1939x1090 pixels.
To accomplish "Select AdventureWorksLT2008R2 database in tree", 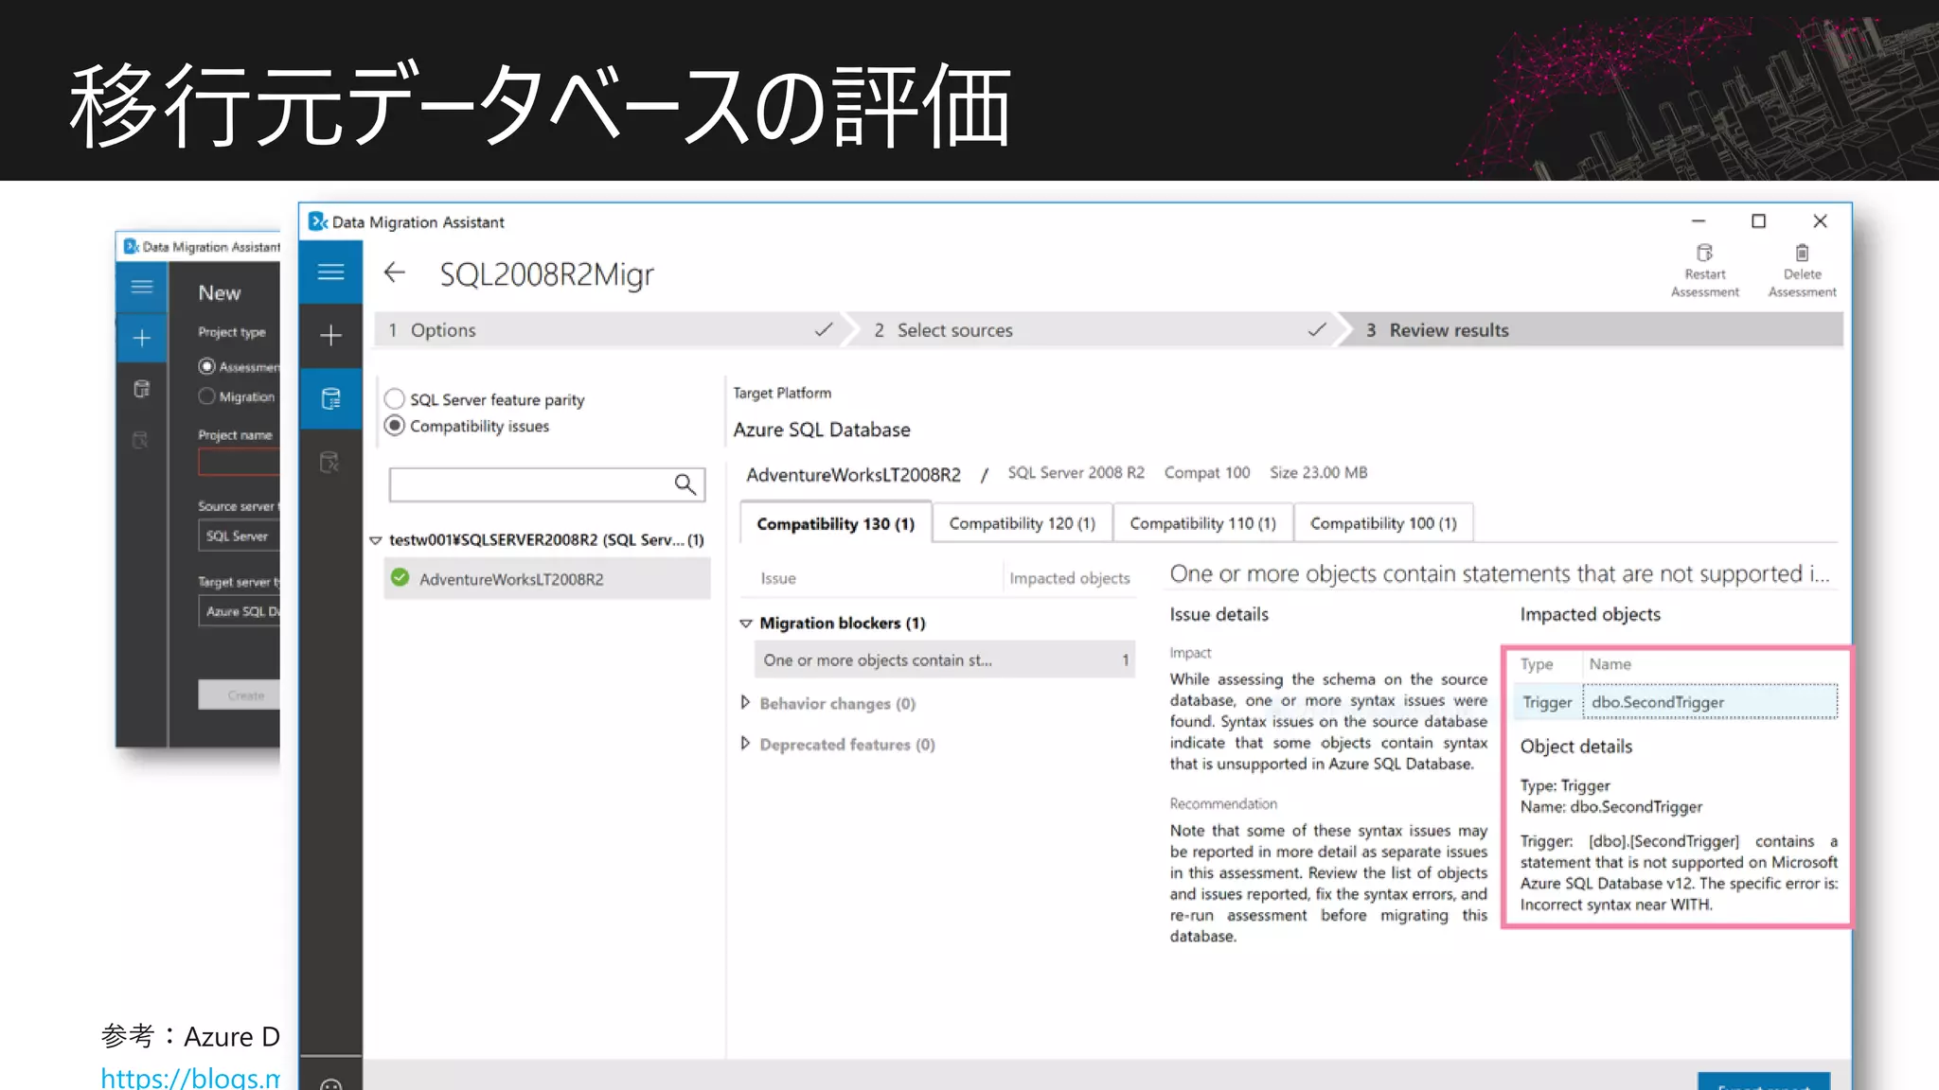I will pos(547,579).
